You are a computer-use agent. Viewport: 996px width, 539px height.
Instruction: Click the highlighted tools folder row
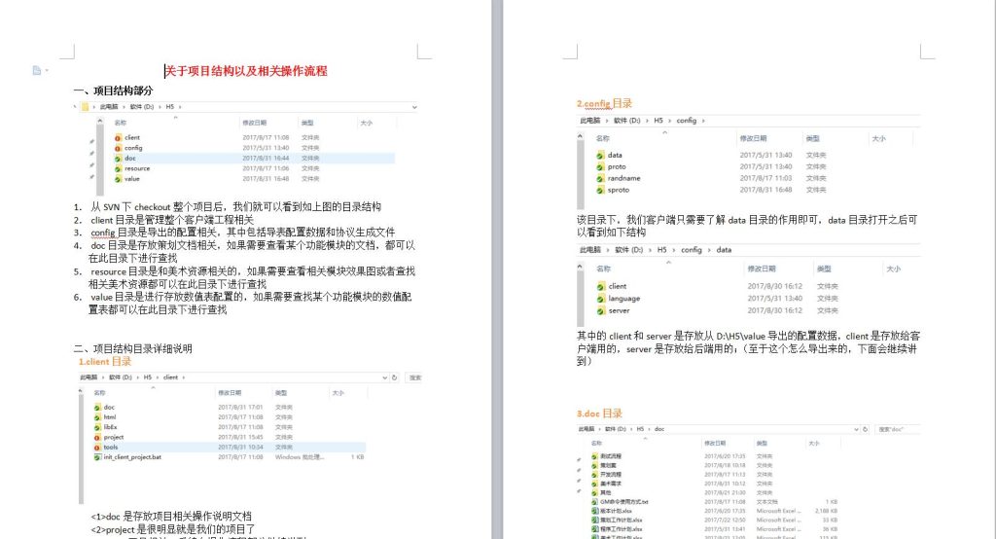(x=229, y=448)
